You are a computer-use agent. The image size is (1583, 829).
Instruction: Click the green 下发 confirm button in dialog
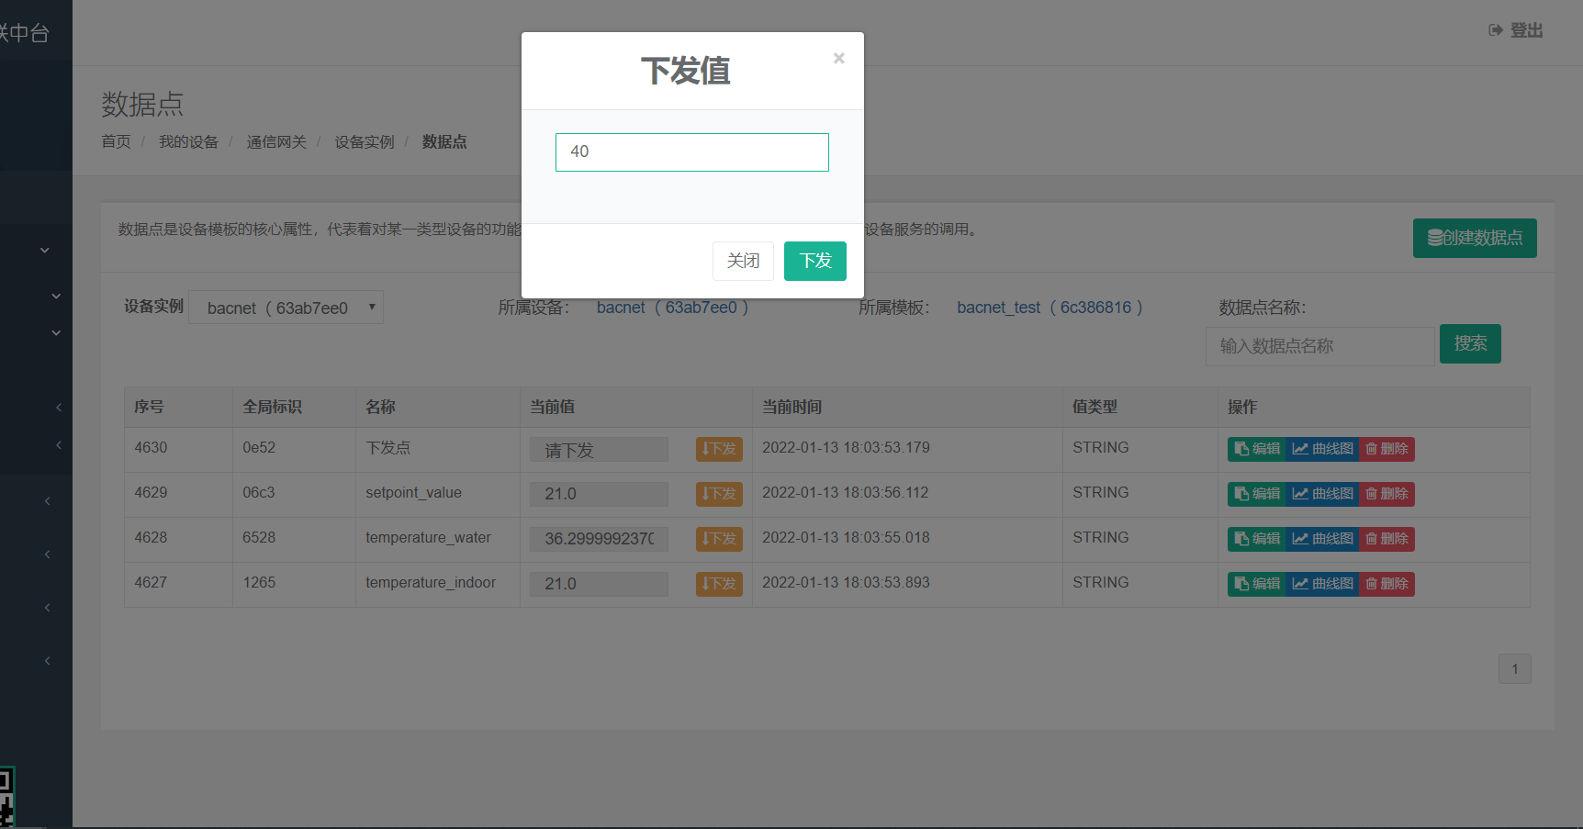point(814,261)
